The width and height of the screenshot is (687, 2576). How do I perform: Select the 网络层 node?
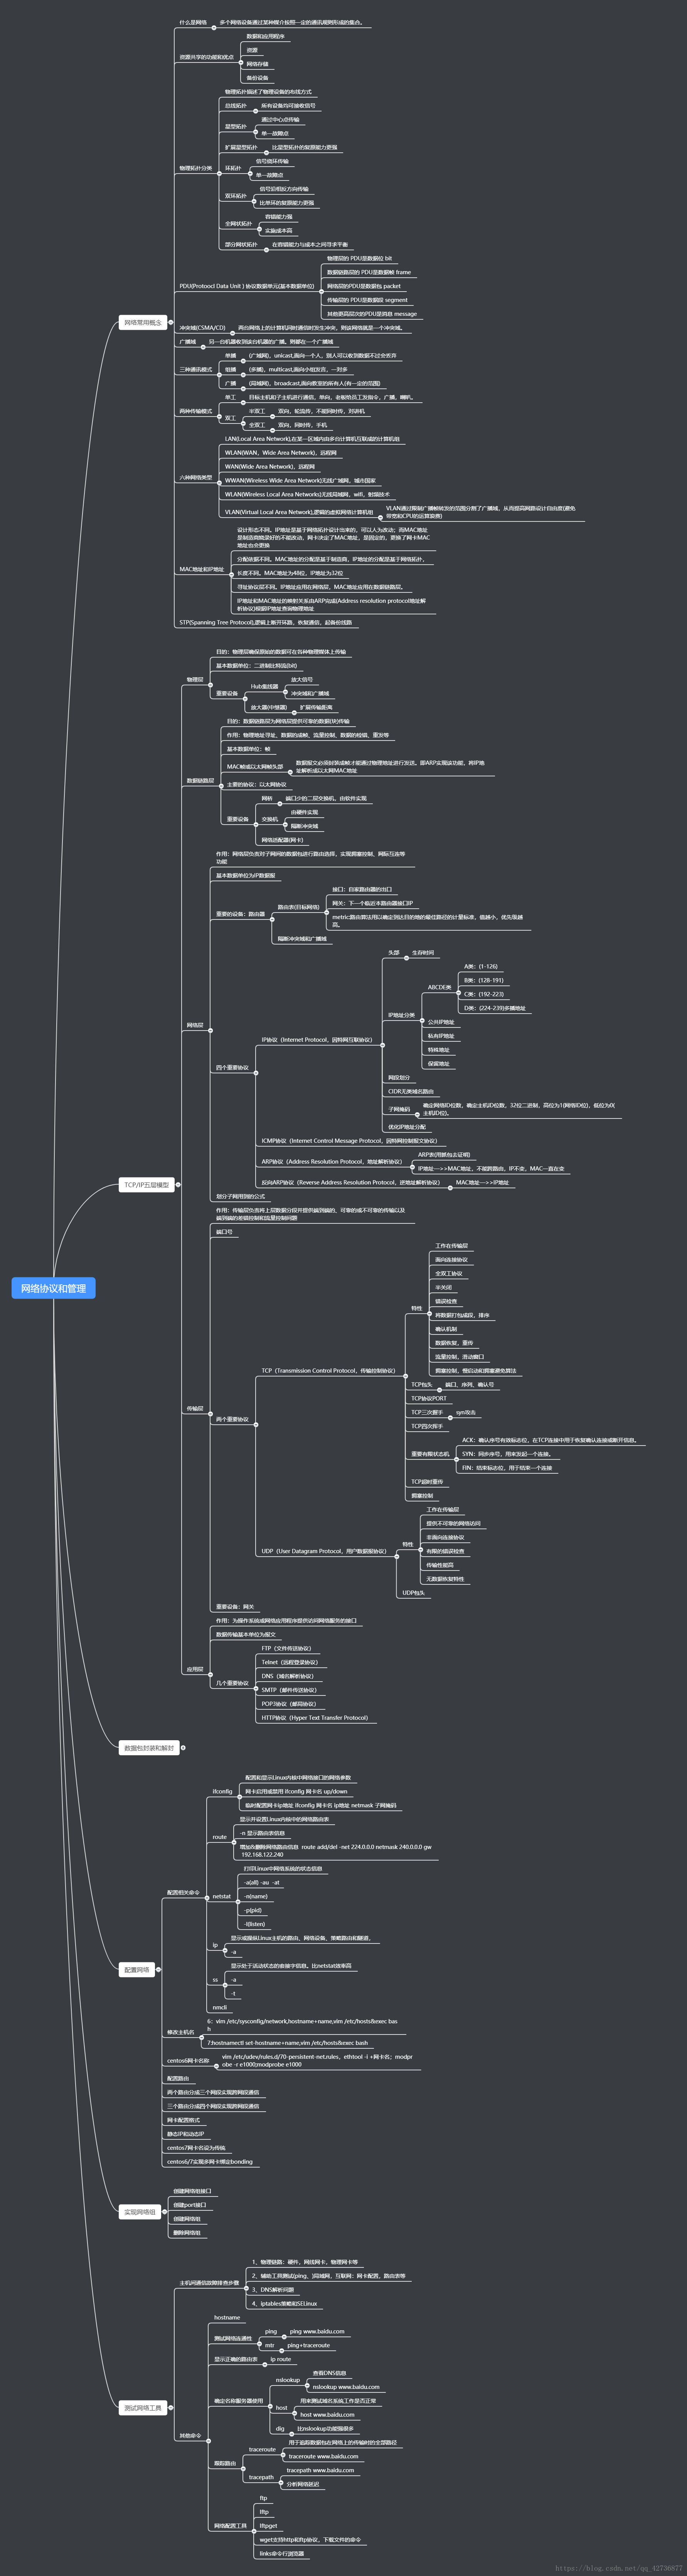(x=195, y=1025)
